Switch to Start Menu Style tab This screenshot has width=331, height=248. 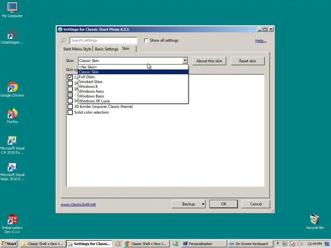pyautogui.click(x=77, y=49)
